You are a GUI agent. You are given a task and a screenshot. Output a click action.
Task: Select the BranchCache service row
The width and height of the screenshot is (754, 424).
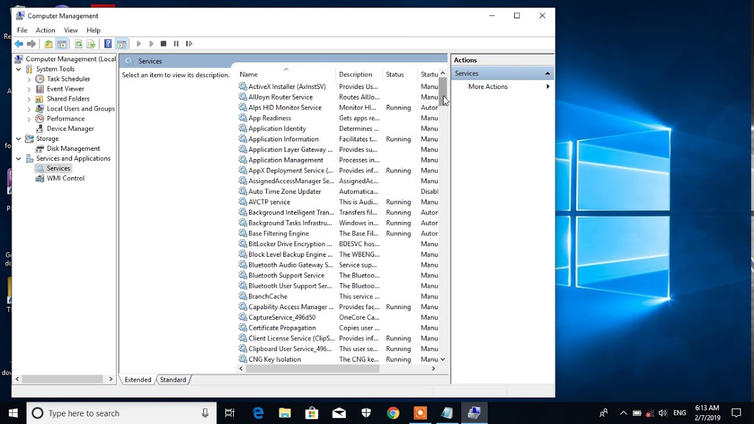point(338,296)
